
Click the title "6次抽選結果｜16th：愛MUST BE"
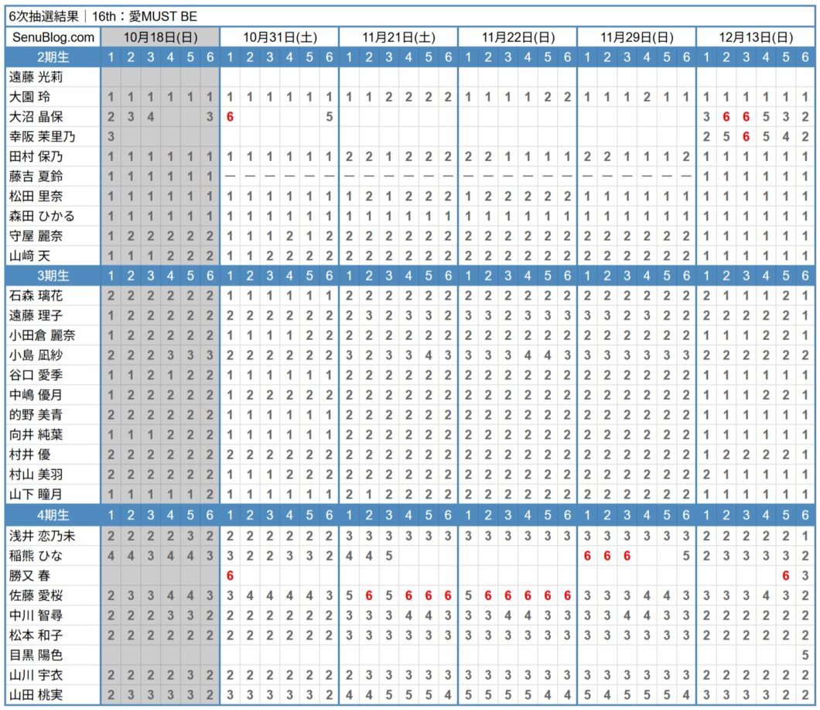[x=103, y=17]
